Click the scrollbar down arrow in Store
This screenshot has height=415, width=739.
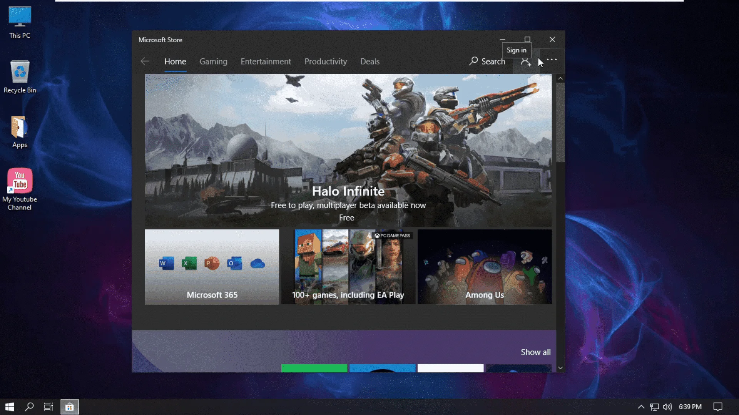click(x=560, y=368)
